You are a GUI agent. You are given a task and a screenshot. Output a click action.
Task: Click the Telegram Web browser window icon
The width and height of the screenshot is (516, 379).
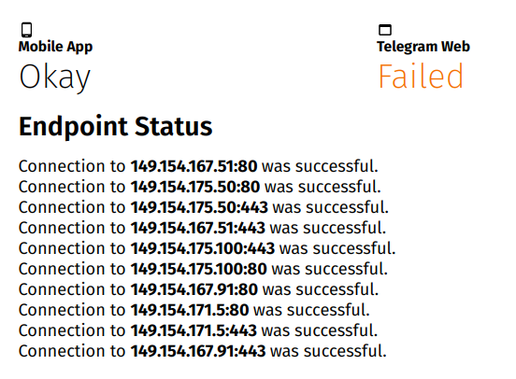[385, 30]
